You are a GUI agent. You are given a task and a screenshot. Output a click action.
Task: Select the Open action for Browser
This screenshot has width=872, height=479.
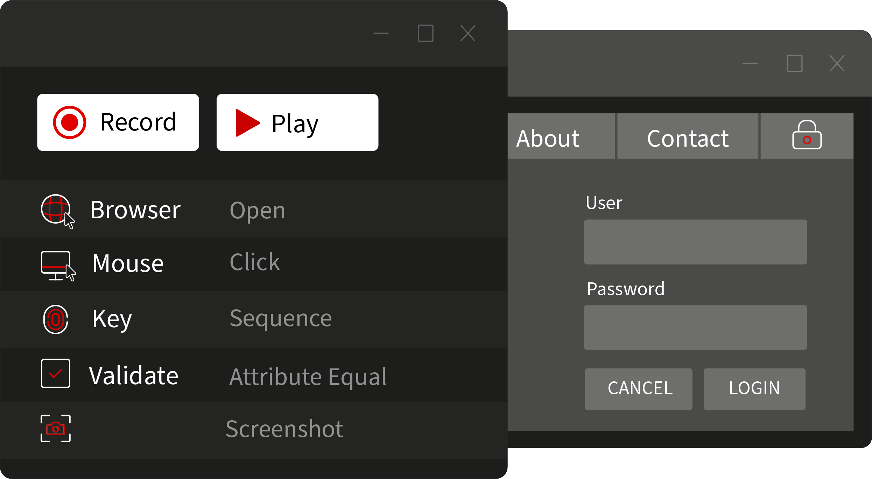click(x=258, y=211)
